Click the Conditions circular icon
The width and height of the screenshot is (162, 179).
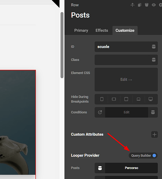click(x=100, y=112)
